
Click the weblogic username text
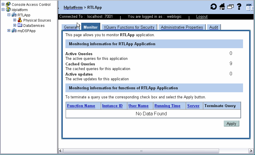pyautogui.click(x=174, y=17)
